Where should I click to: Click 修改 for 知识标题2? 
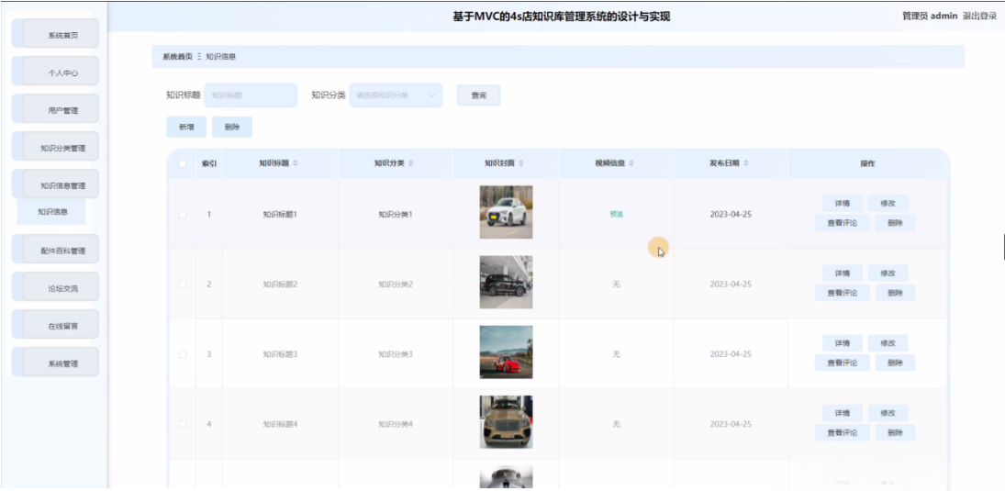coord(888,273)
